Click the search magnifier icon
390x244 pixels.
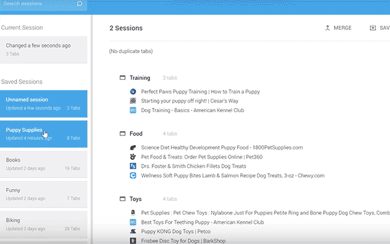(80, 4)
